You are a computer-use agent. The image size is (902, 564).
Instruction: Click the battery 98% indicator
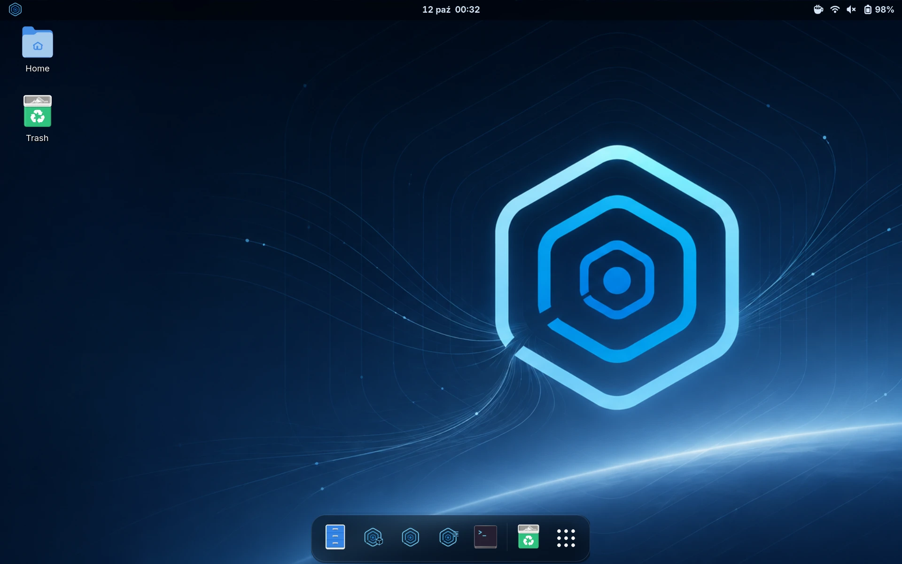click(879, 9)
